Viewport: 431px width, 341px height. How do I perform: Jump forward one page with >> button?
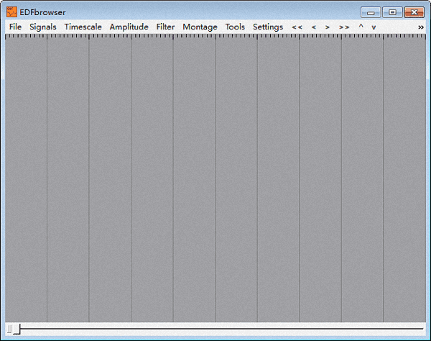pyautogui.click(x=344, y=27)
